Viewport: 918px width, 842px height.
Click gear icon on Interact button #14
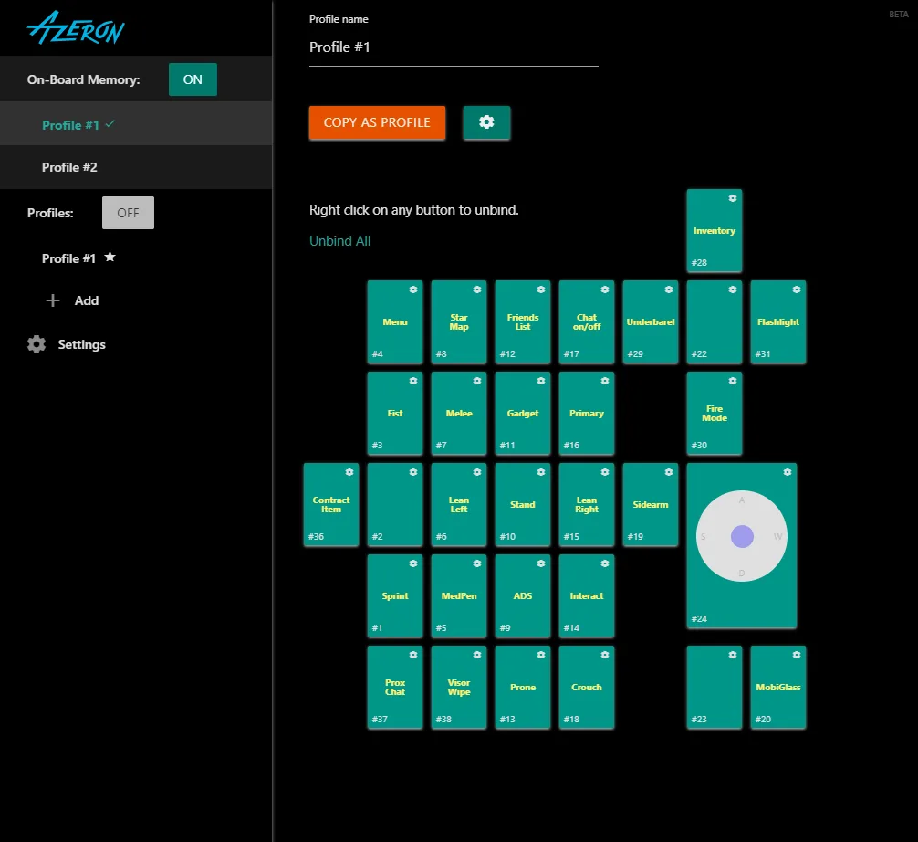click(x=605, y=563)
